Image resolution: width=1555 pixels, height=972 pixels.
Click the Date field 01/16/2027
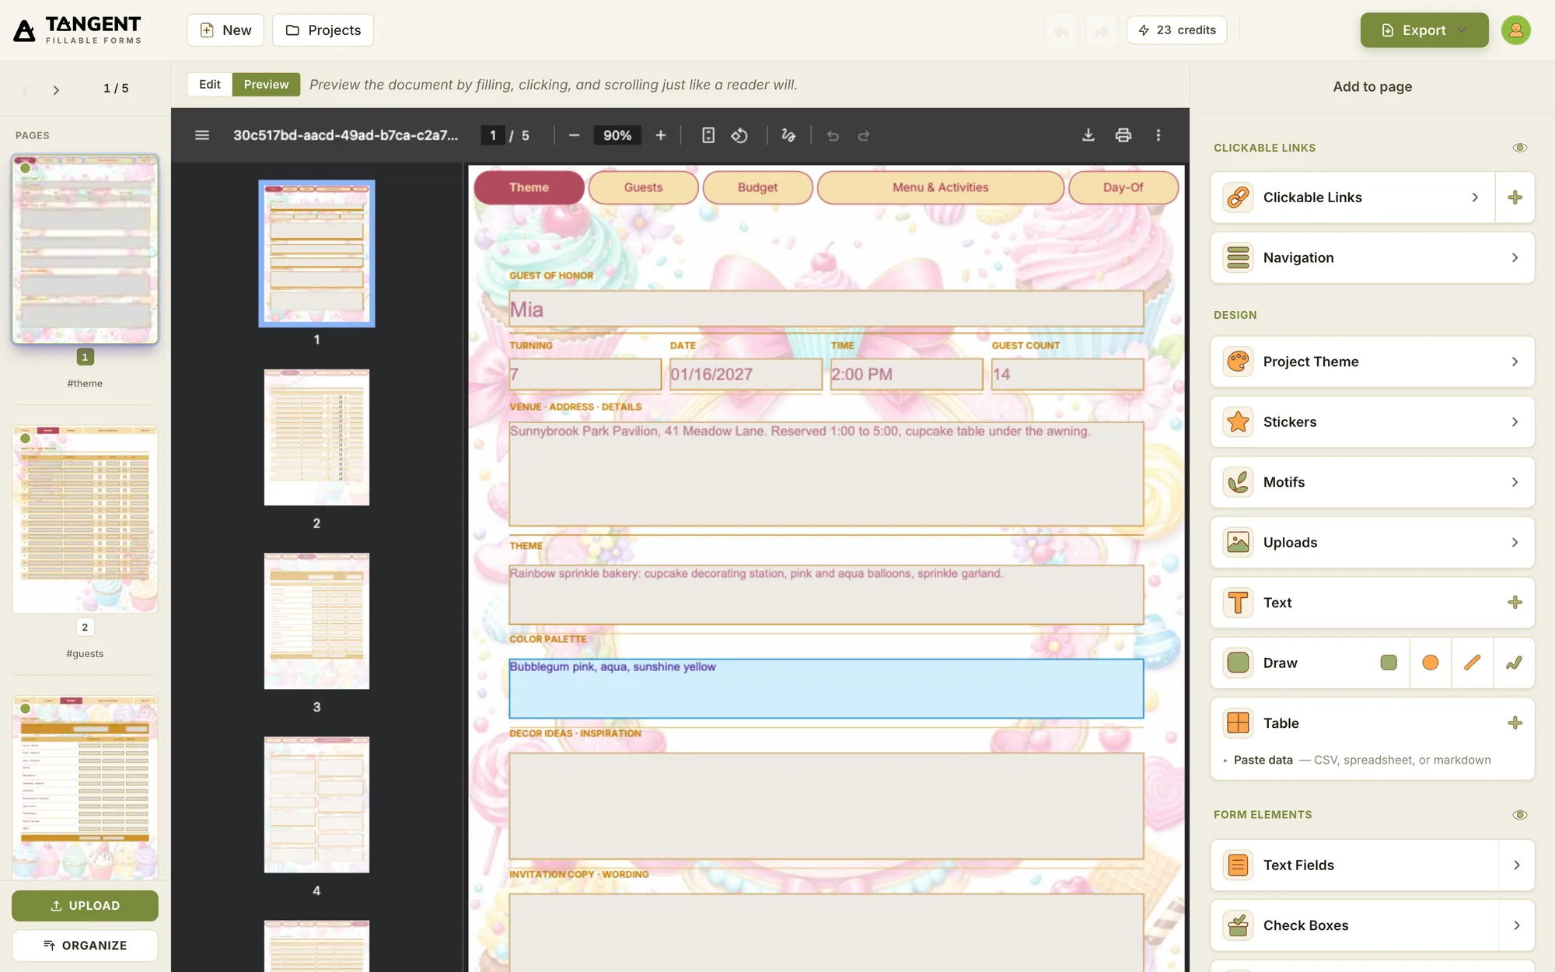[x=746, y=374]
